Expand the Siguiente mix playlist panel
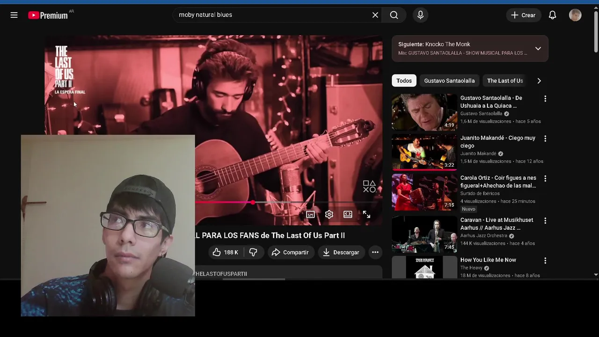 (x=538, y=48)
